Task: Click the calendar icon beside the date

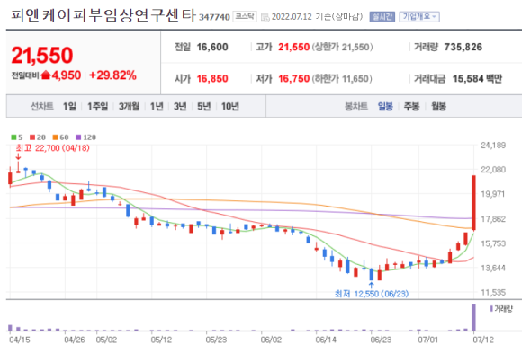Action: pos(265,17)
